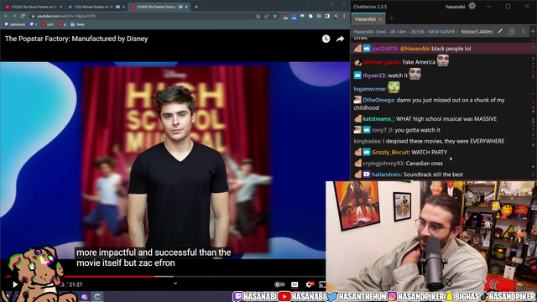The height and width of the screenshot is (302, 537).
Task: Close The Worst Parents browser tab
Action: [x=61, y=7]
